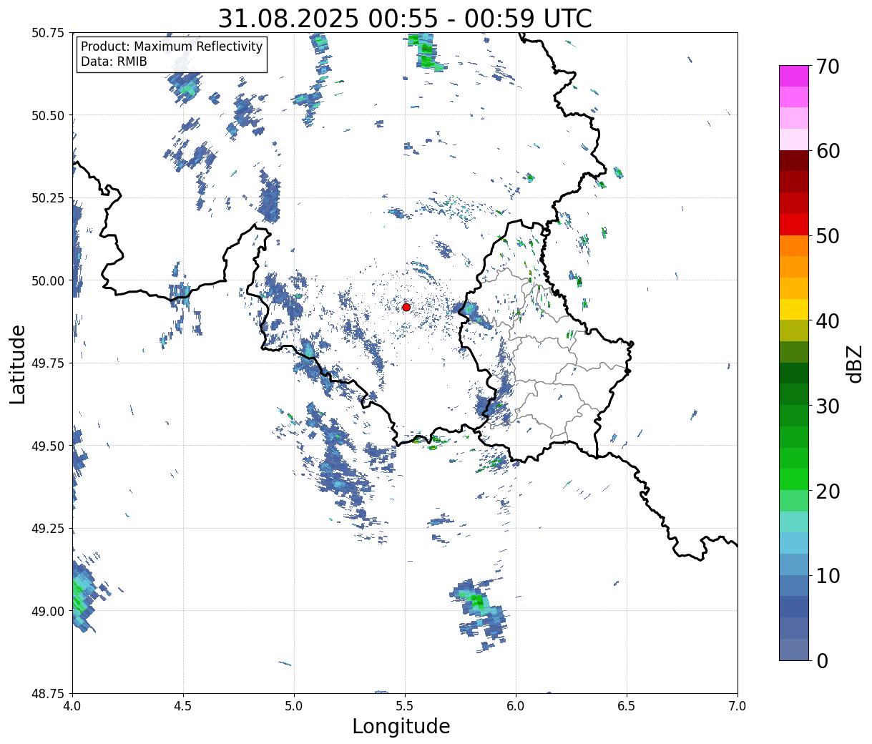Click the olive colorbar segment below 40
This screenshot has height=744, width=872.
click(x=794, y=331)
